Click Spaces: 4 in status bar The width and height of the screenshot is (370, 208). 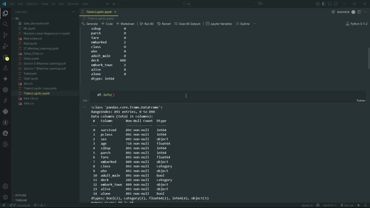pyautogui.click(x=307, y=205)
